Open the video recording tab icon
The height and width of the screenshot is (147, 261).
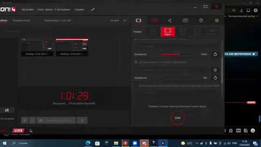[x=138, y=20]
